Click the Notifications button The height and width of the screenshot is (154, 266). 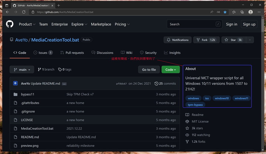pos(178,40)
